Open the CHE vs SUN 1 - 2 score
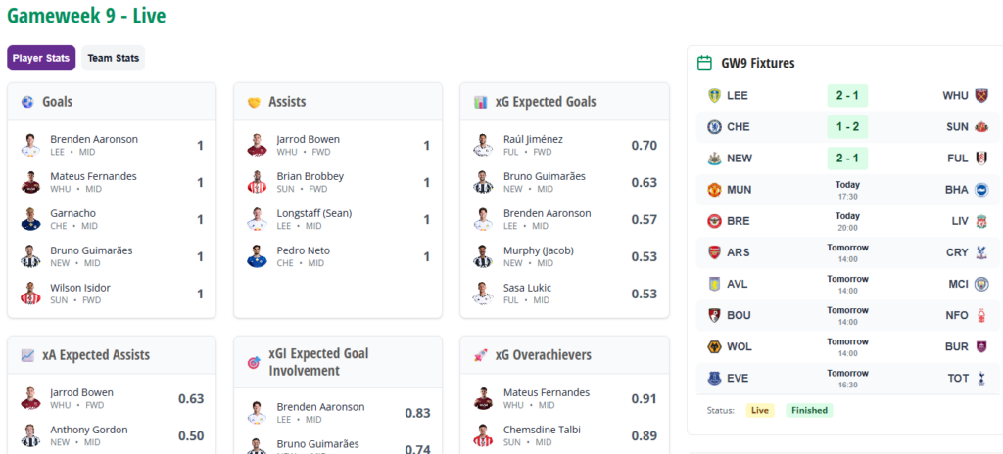The image size is (1003, 454). [x=847, y=127]
